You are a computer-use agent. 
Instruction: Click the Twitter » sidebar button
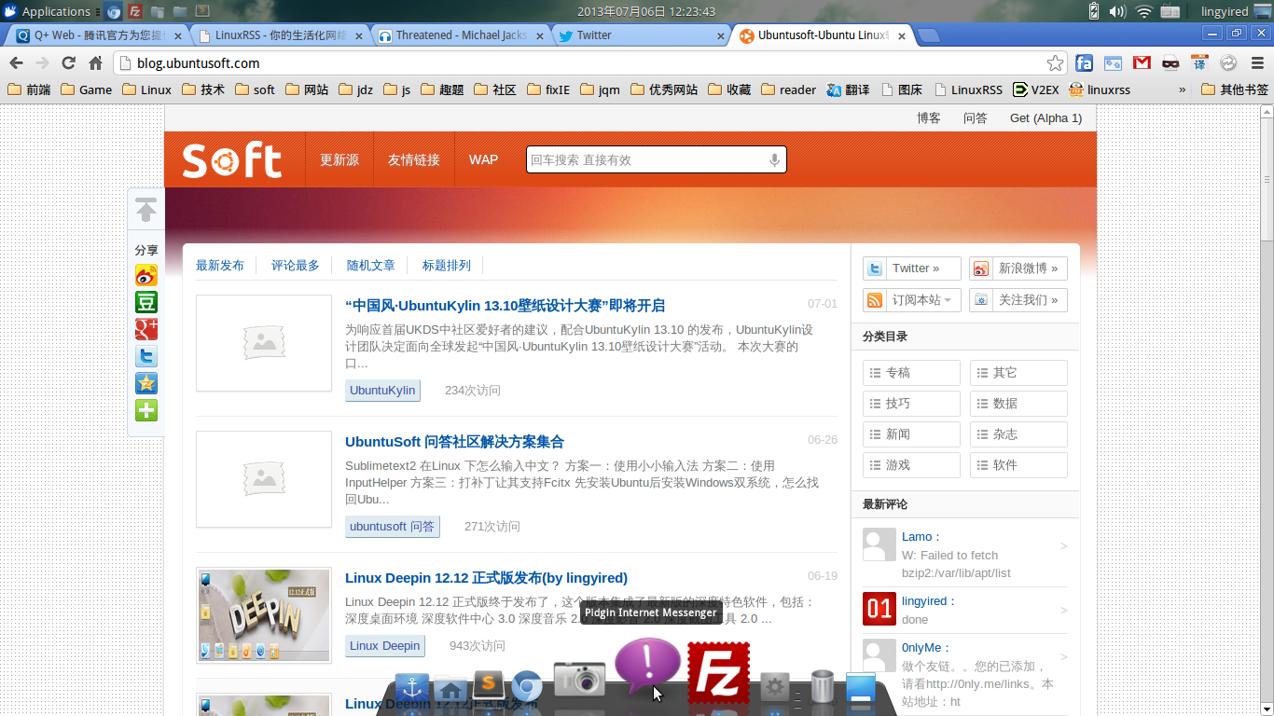pos(911,268)
